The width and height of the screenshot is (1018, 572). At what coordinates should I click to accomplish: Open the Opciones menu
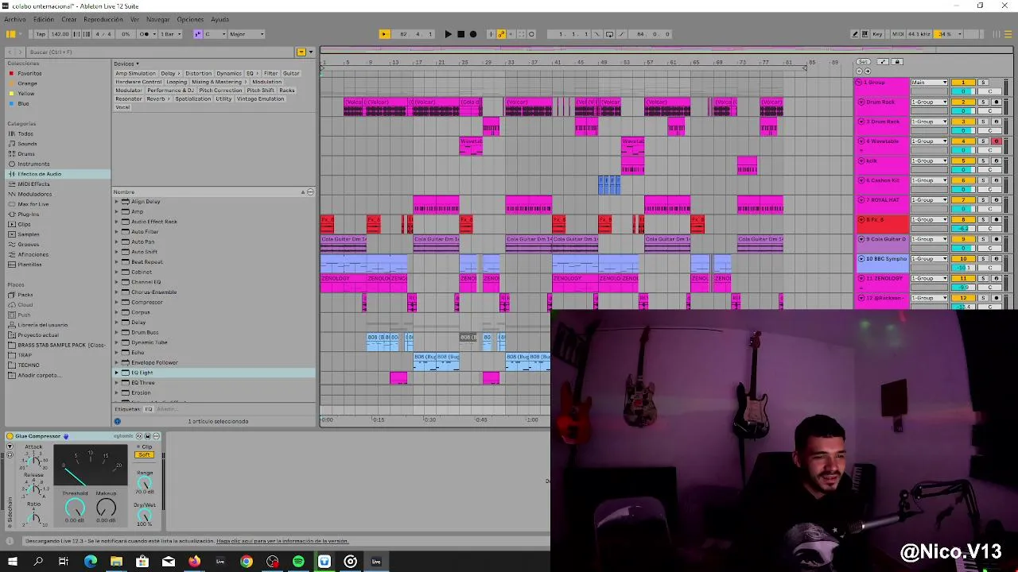point(190,19)
